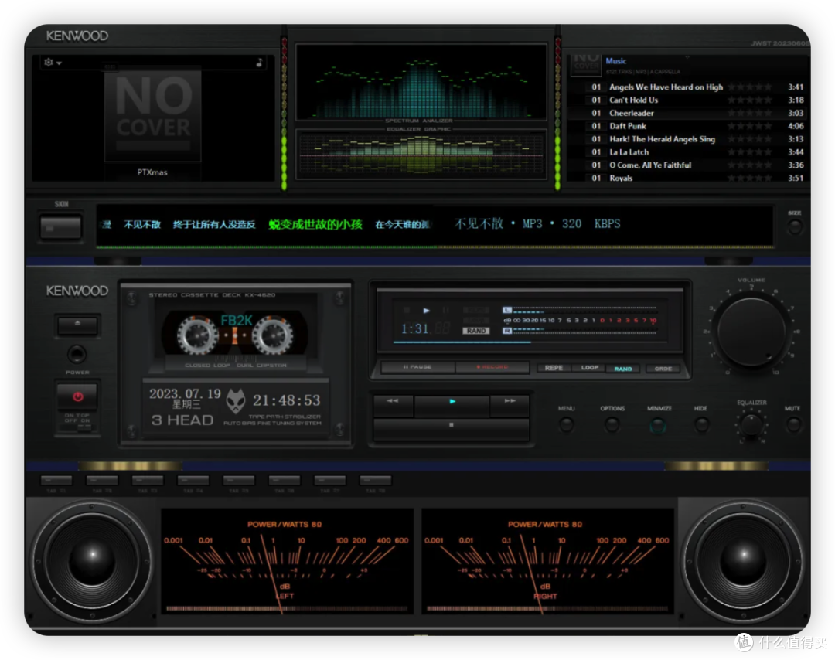This screenshot has height=660, width=835.
Task: Adjust the EQUALIZER balance knob
Action: (x=751, y=425)
